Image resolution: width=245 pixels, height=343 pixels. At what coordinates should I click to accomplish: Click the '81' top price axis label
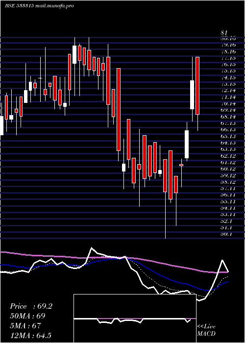(224, 33)
